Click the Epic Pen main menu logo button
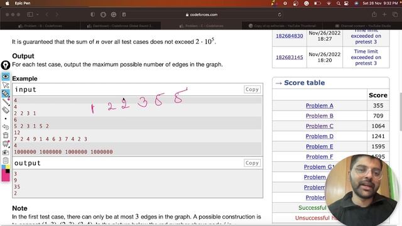Image resolution: width=402 pixels, height=226 pixels. pyautogui.click(x=6, y=65)
